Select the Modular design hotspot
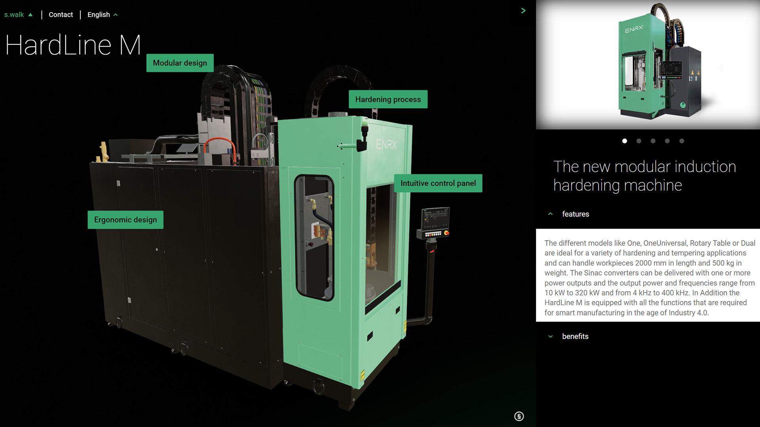 (180, 63)
